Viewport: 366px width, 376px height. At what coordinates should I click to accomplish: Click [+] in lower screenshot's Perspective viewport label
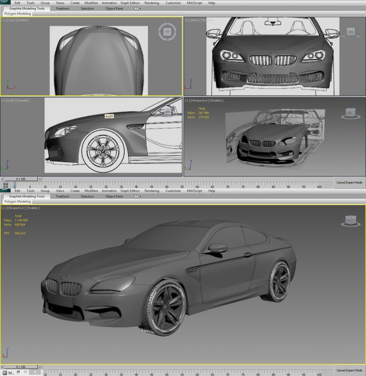click(4, 208)
